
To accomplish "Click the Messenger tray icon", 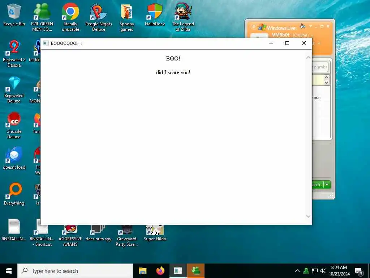I will [x=306, y=271].
